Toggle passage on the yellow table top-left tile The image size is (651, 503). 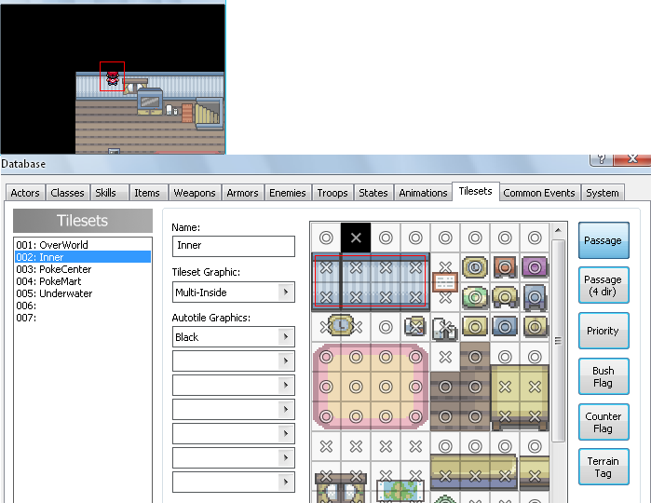pyautogui.click(x=505, y=387)
